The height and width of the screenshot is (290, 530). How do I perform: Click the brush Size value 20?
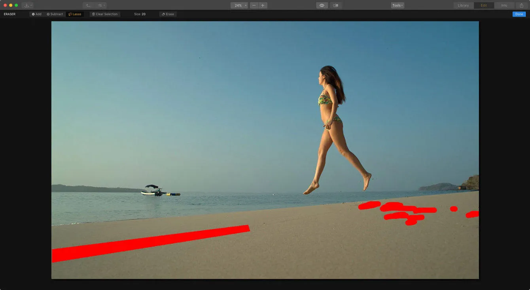pos(143,14)
